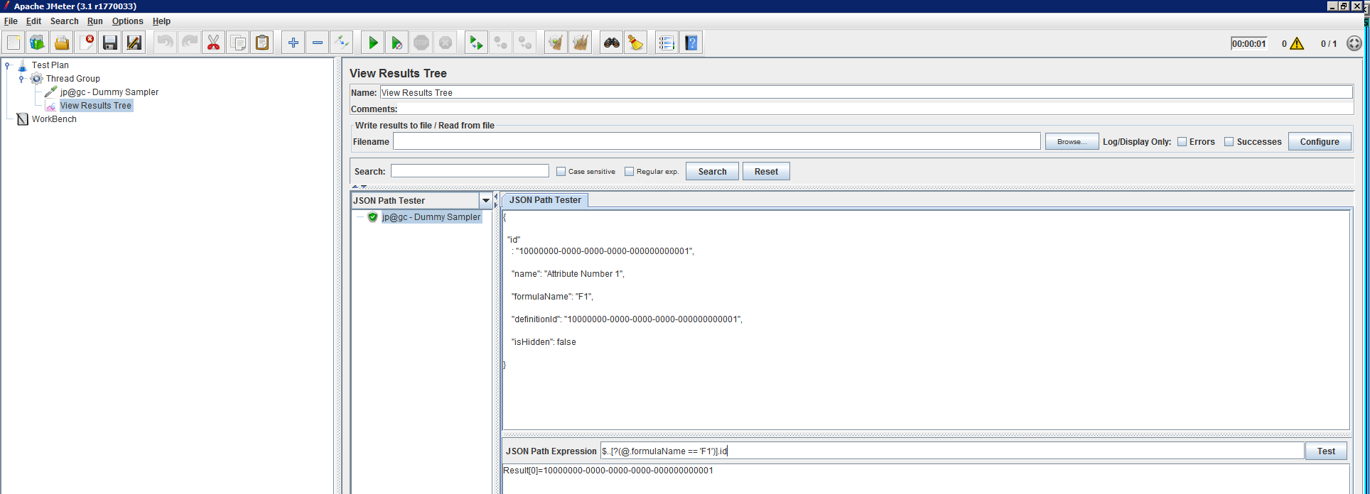
Task: Expand all nodes with plus icon
Action: click(293, 43)
